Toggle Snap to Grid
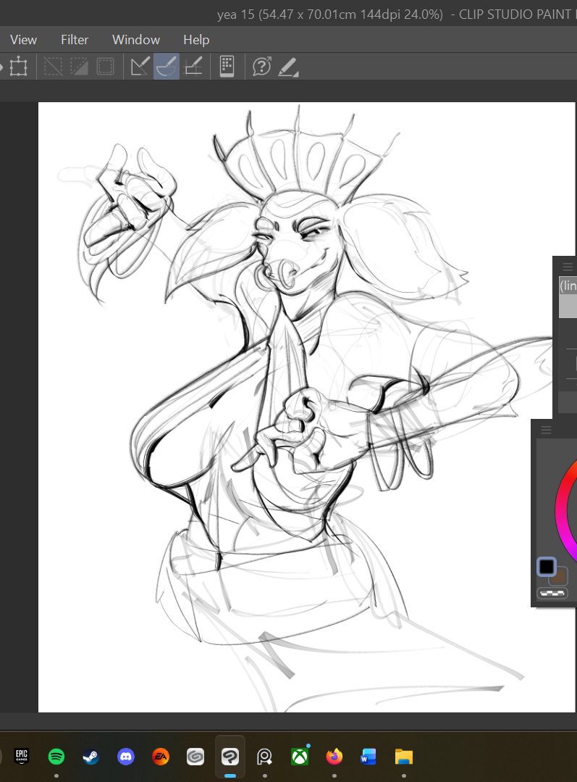This screenshot has width=577, height=782. tap(193, 67)
